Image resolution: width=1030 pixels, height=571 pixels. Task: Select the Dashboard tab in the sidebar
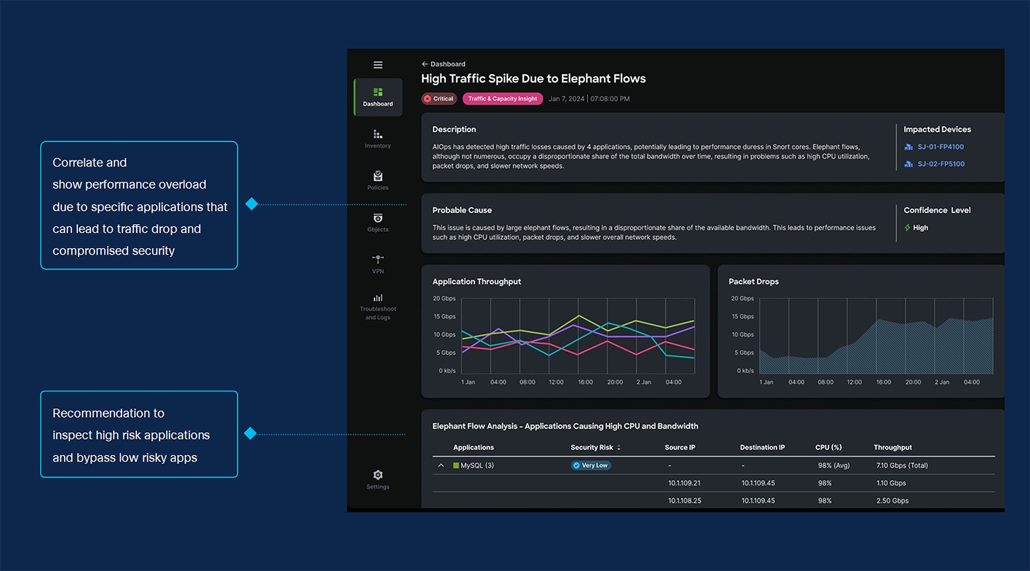point(378,97)
